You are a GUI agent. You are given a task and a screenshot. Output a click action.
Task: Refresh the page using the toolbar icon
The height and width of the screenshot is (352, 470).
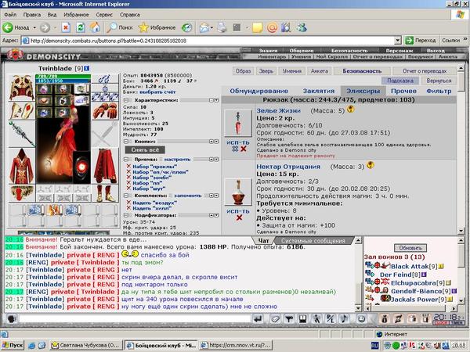tap(81, 28)
